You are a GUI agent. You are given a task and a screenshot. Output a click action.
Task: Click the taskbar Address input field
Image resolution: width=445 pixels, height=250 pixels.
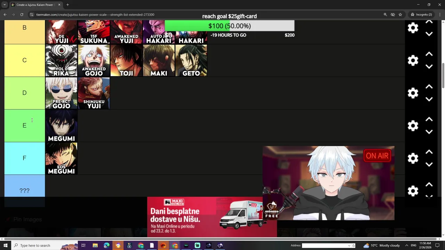click(325, 245)
